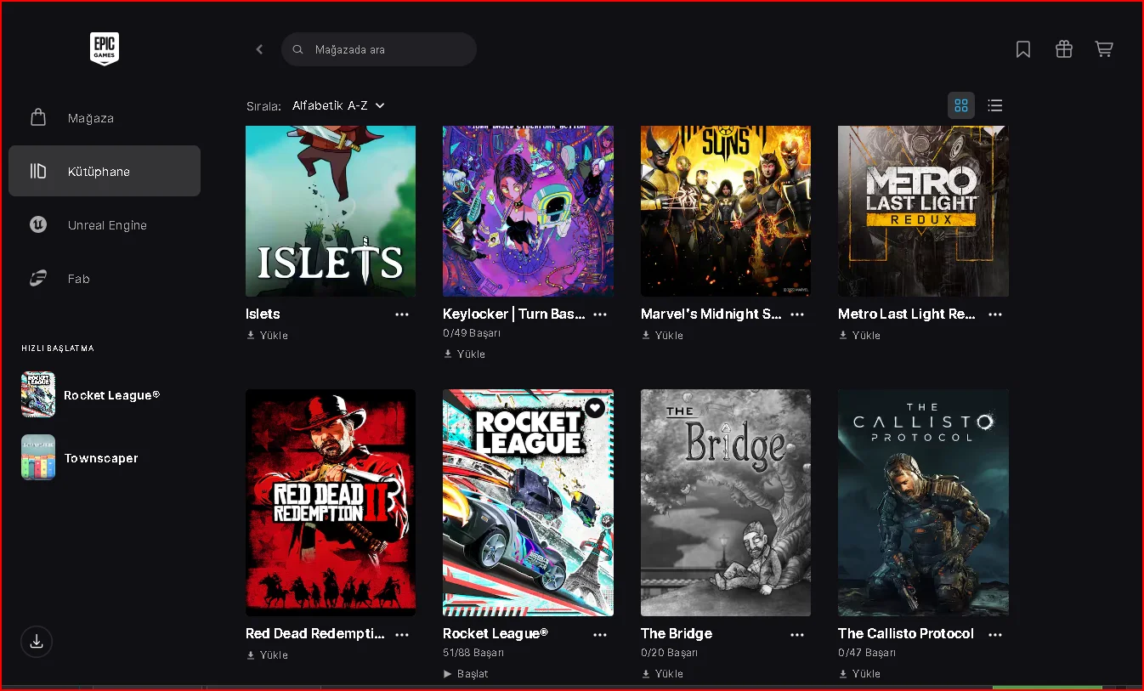This screenshot has width=1144, height=691.
Task: Open the wishlist bookmark icon
Action: 1023,49
